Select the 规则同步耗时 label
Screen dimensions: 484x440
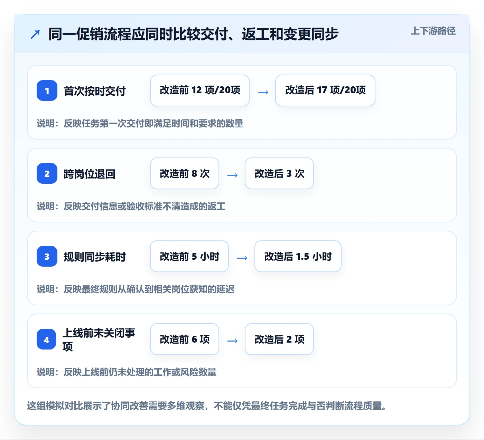click(x=95, y=257)
